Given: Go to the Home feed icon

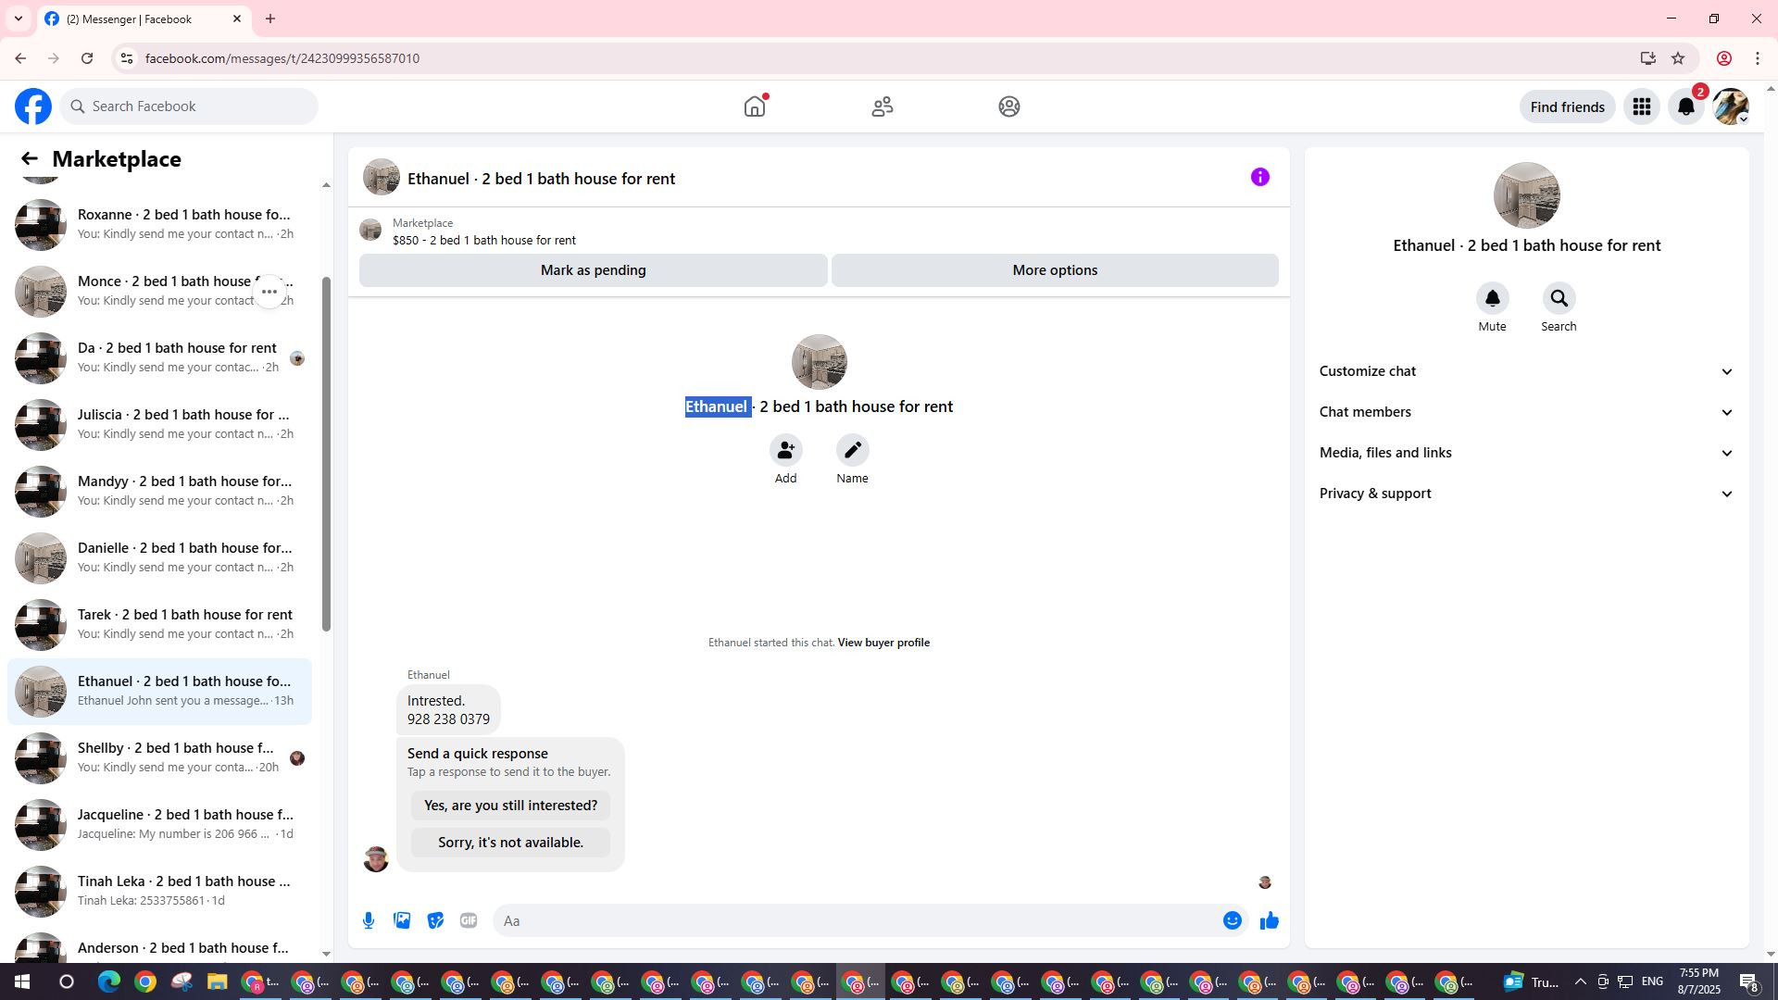Looking at the screenshot, I should [755, 106].
